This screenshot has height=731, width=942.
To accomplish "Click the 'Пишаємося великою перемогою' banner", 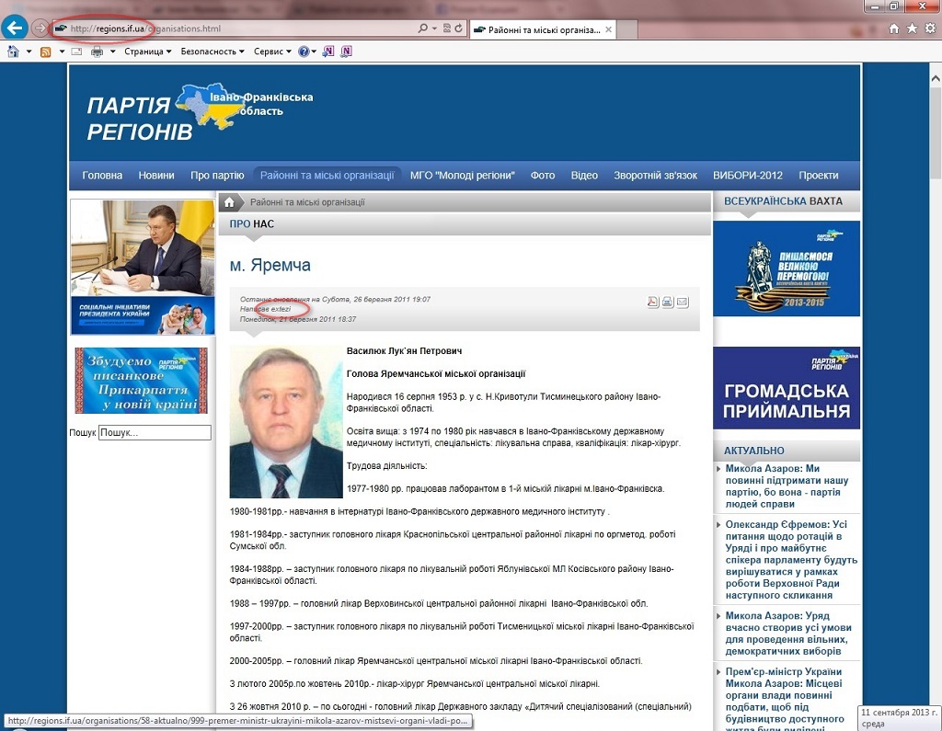I will (787, 268).
